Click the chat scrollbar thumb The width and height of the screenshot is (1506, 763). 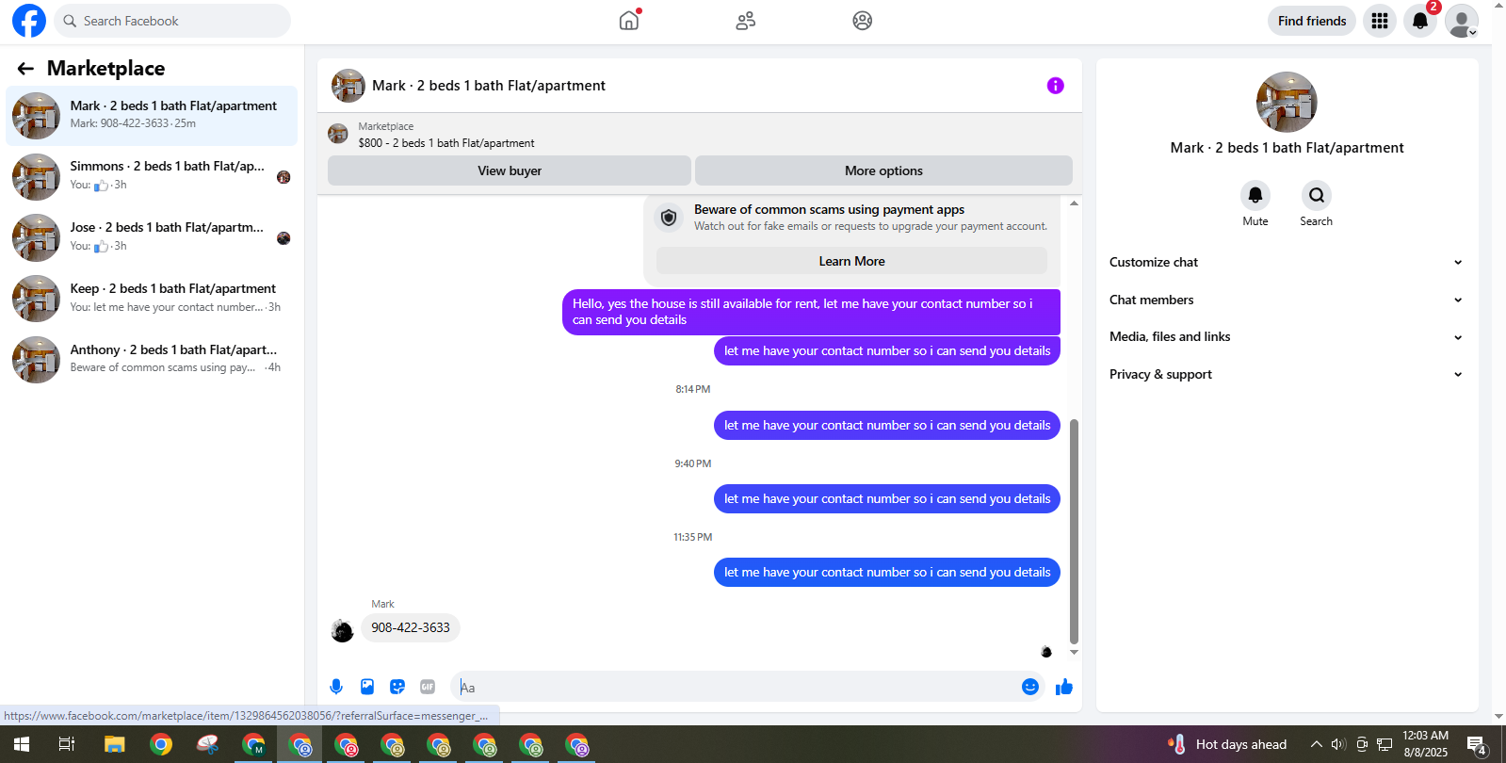(x=1074, y=530)
